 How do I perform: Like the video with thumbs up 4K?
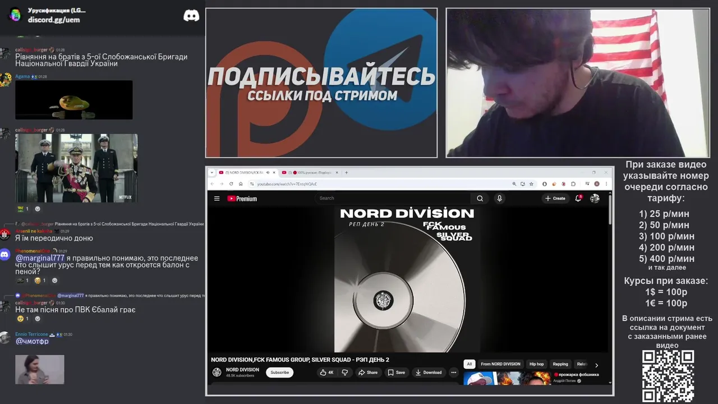pos(326,373)
